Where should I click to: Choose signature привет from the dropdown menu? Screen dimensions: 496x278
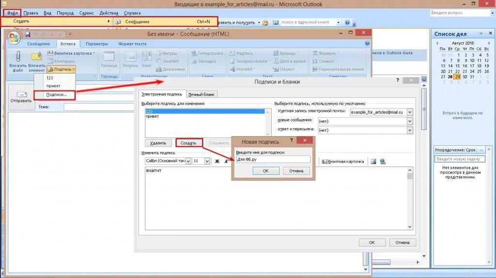[x=54, y=86]
